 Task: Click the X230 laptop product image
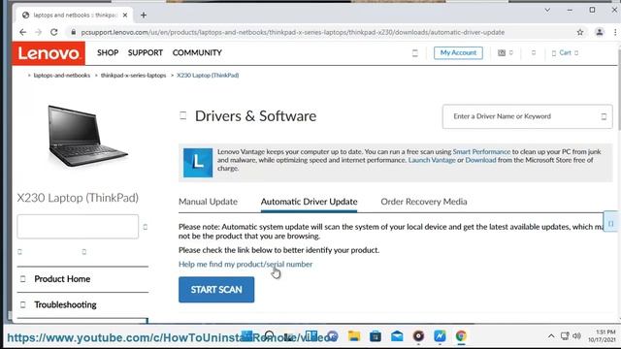pyautogui.click(x=87, y=136)
